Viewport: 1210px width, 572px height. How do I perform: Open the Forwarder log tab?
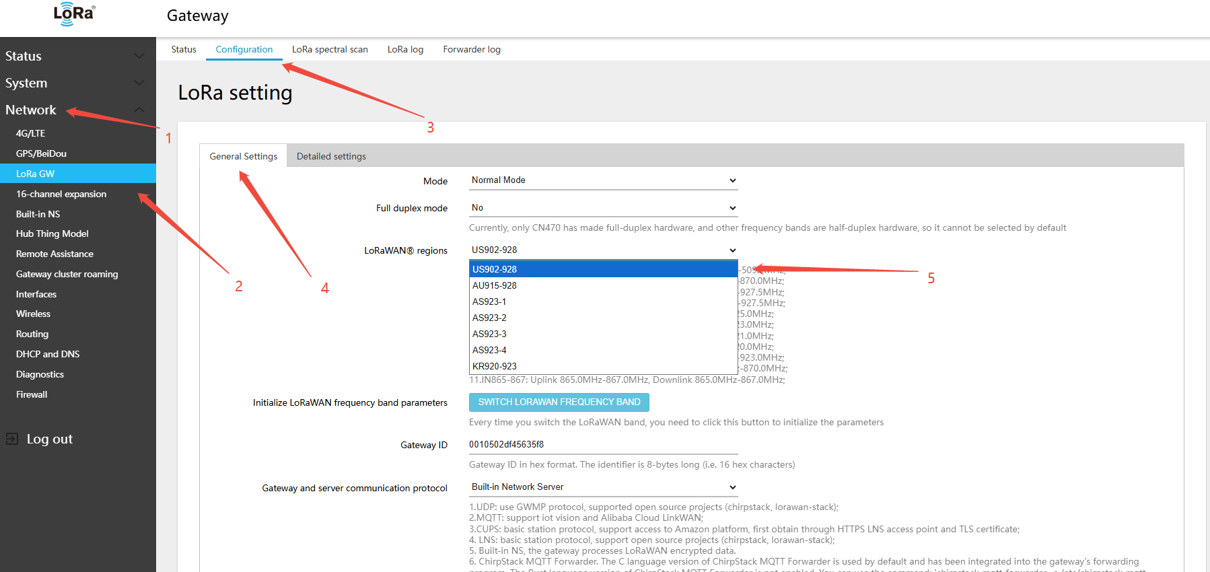pos(471,49)
